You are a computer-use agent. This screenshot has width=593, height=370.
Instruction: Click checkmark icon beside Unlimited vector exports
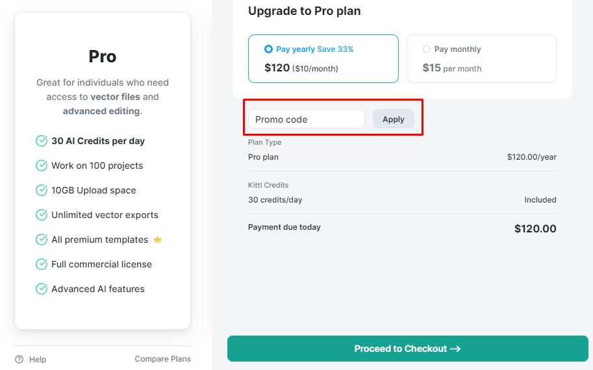[42, 215]
